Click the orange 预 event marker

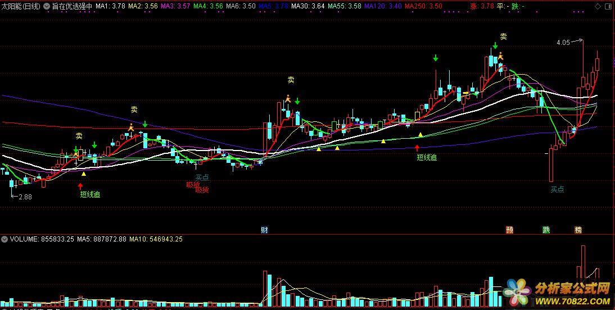[509, 230]
